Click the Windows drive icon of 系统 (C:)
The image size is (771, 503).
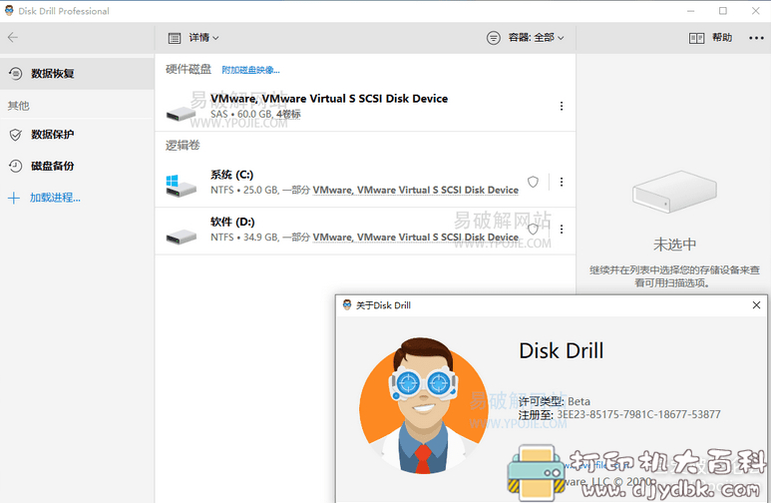pos(181,186)
